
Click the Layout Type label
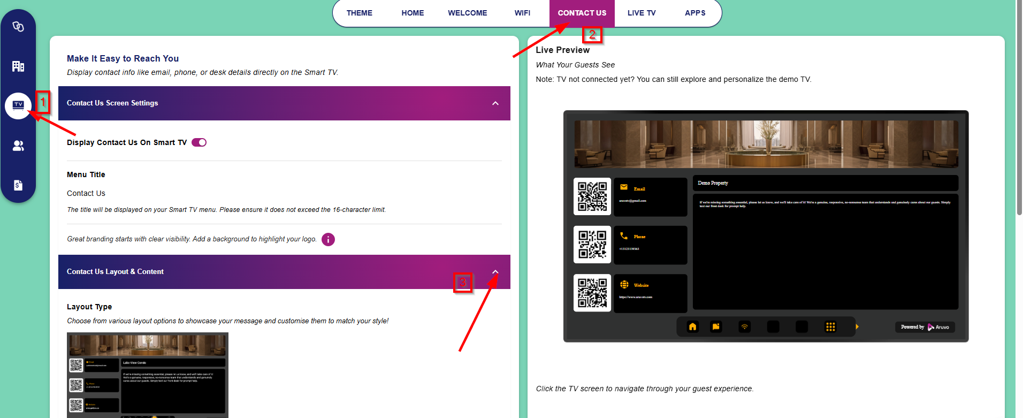click(89, 307)
